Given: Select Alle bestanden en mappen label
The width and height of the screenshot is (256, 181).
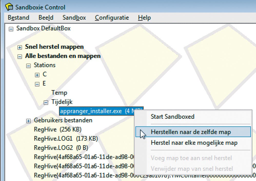Looking at the screenshot, I should 63,56.
